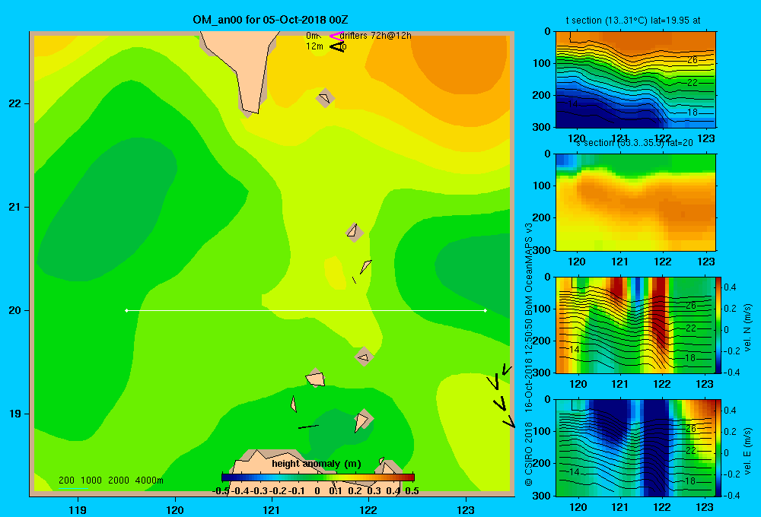Click the 14 isotherm label in the t section panel
The image size is (761, 517).
pyautogui.click(x=573, y=104)
